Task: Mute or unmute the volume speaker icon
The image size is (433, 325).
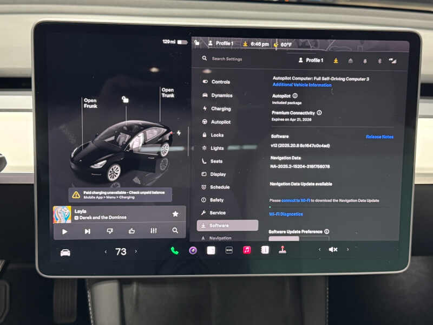Action: (333, 250)
